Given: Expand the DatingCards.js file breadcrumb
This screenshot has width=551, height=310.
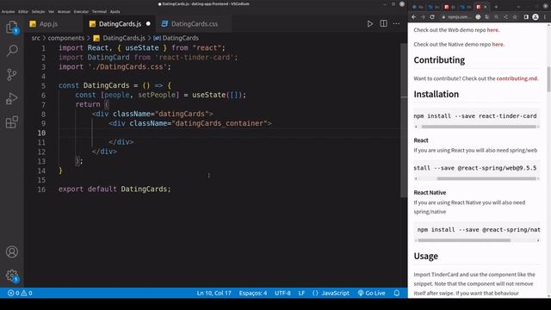Looking at the screenshot, I should [120, 38].
